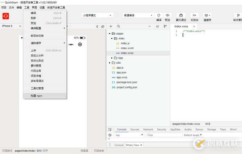Collapse the pages folder arrow
The image size is (242, 154).
(110, 34)
